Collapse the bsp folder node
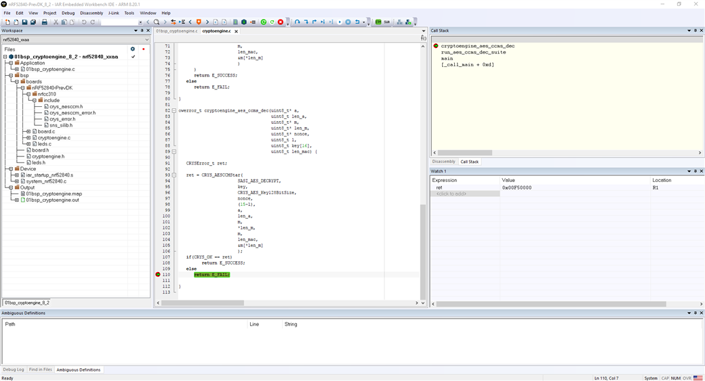Screen dimensions: 705x381 (x=11, y=76)
